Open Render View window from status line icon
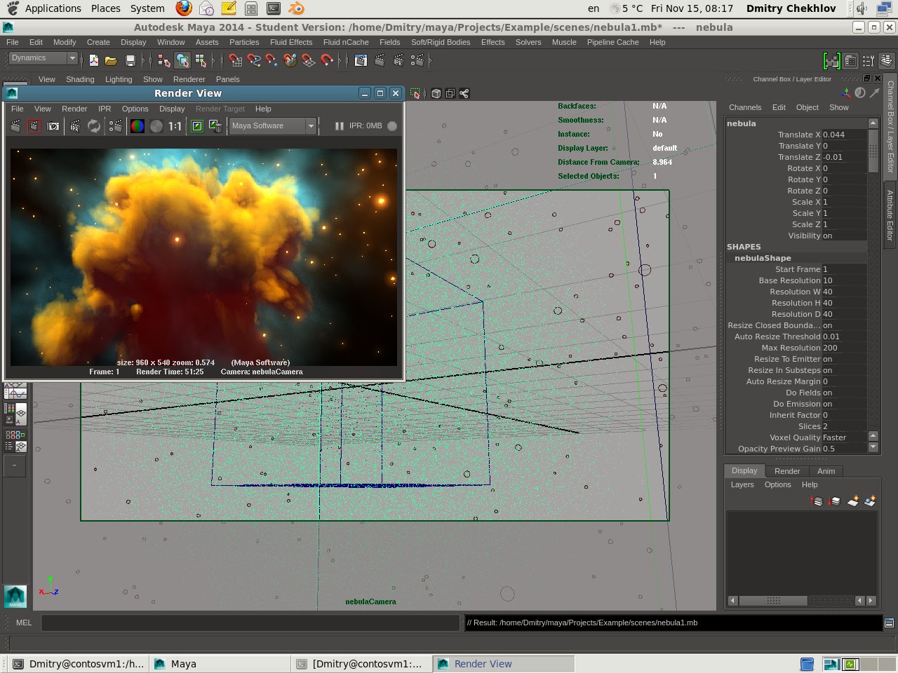 [x=361, y=61]
